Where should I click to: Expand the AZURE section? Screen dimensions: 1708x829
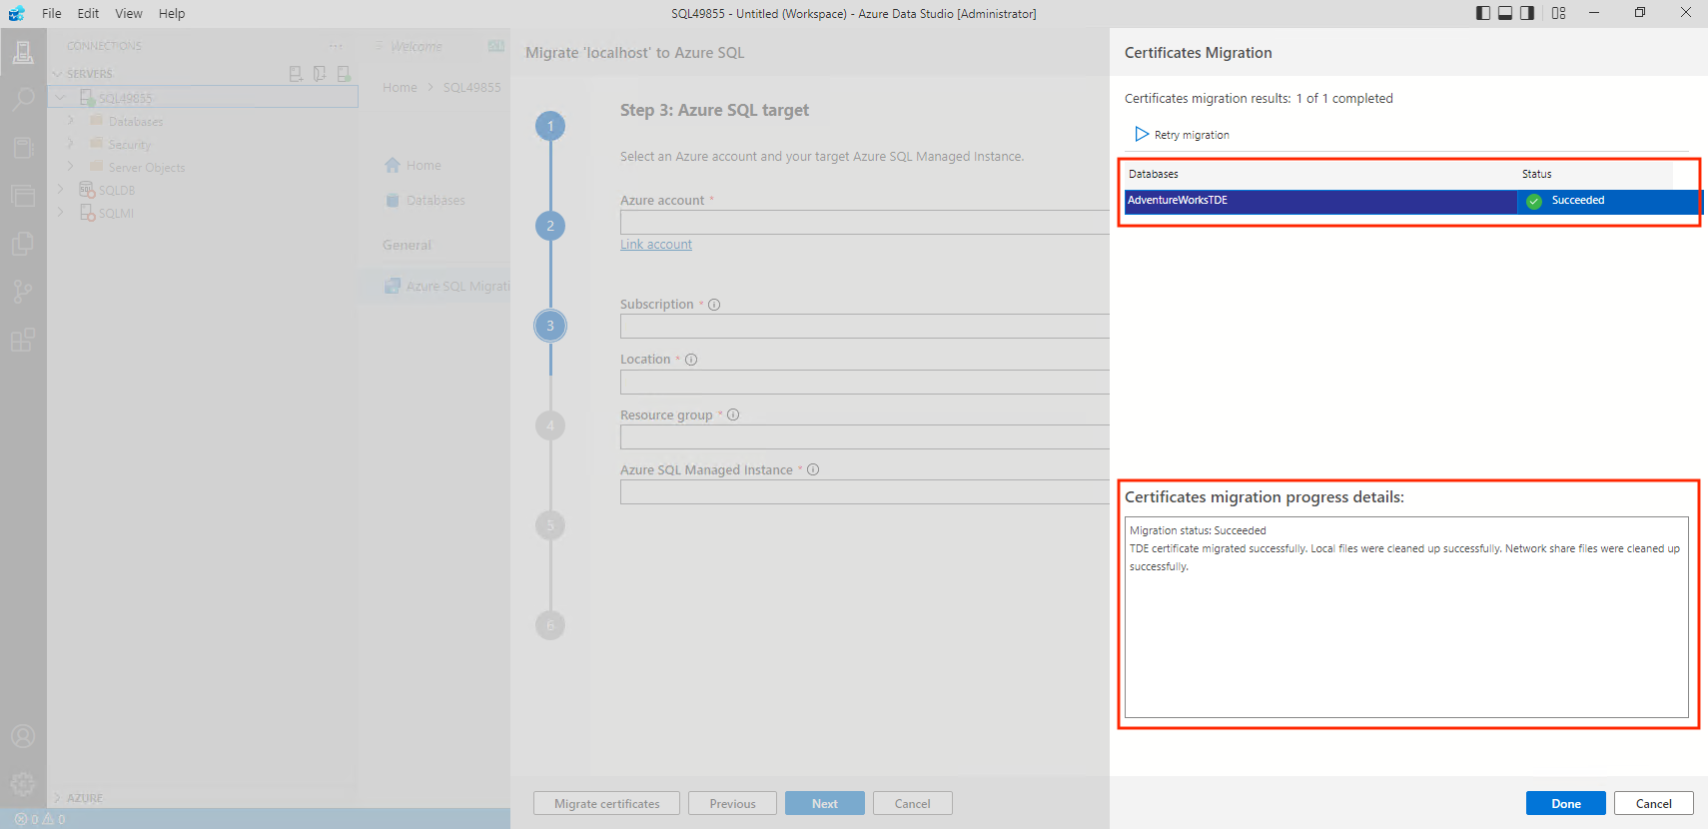58,798
